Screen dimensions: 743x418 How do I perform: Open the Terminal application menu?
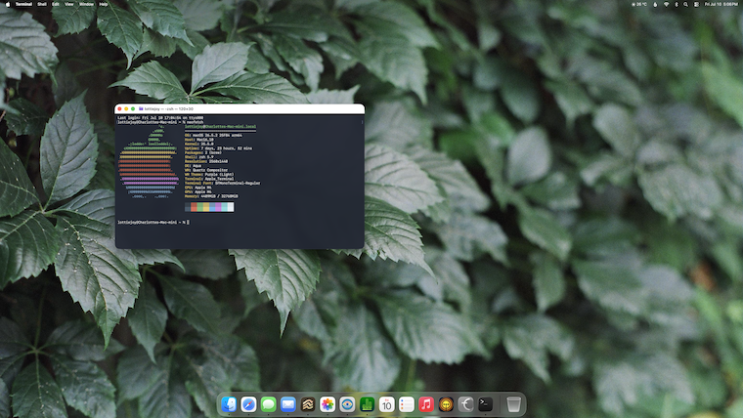(23, 4)
